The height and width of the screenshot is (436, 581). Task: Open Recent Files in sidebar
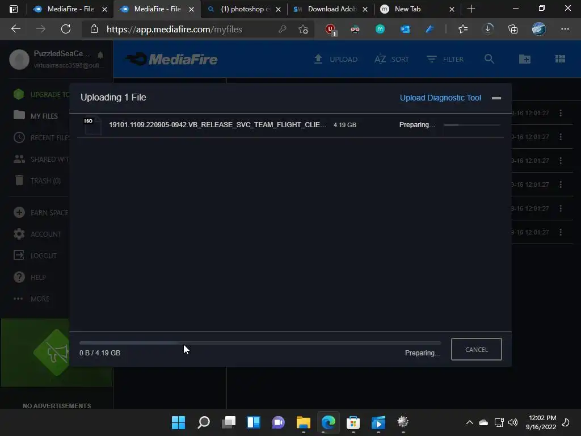tap(41, 137)
